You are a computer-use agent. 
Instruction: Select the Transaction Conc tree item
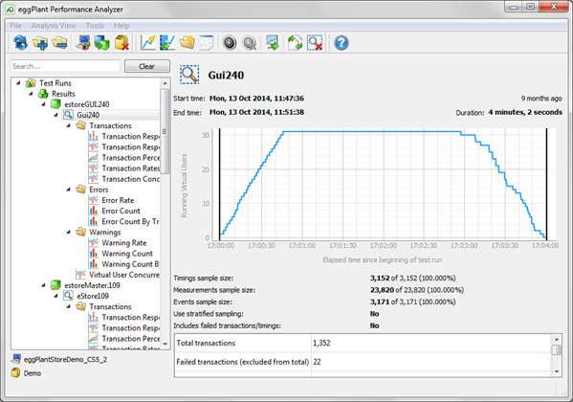click(x=130, y=179)
